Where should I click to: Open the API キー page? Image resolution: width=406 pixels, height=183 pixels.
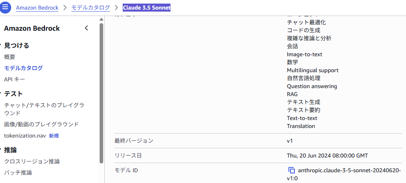[14, 79]
